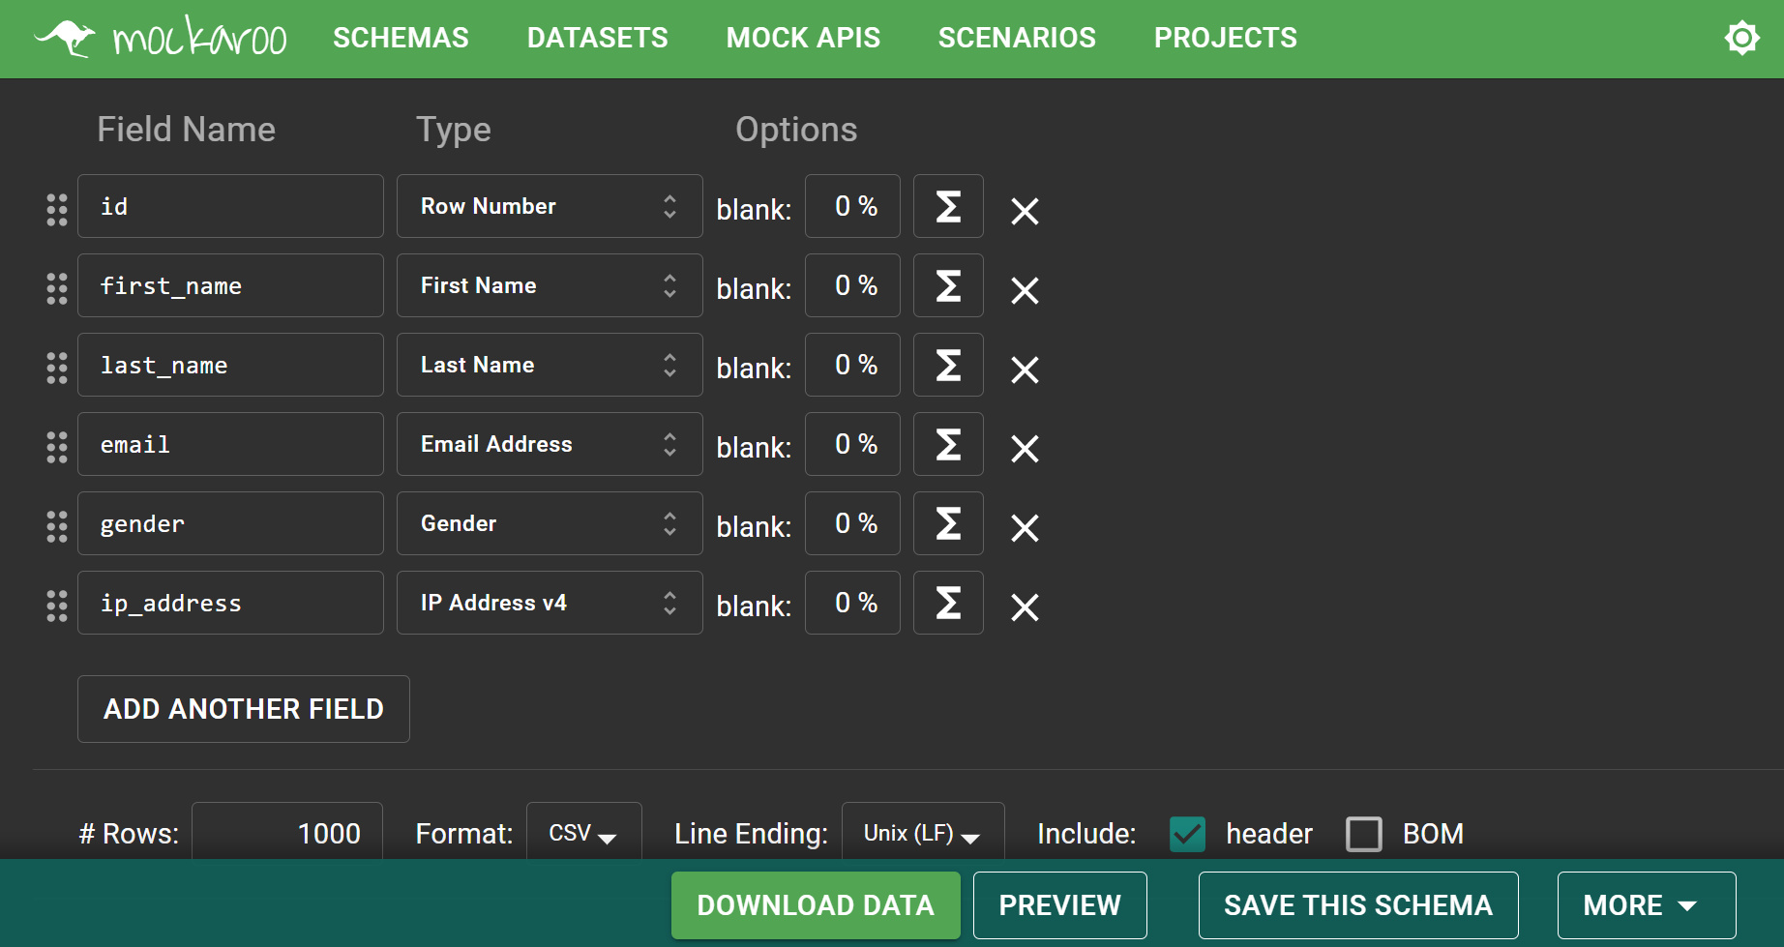
Task: Click the Mockaroo kangaroo logo
Action: (x=161, y=39)
